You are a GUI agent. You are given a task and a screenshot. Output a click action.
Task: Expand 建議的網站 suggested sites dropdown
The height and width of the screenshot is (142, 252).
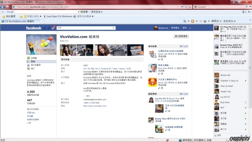click(x=41, y=17)
